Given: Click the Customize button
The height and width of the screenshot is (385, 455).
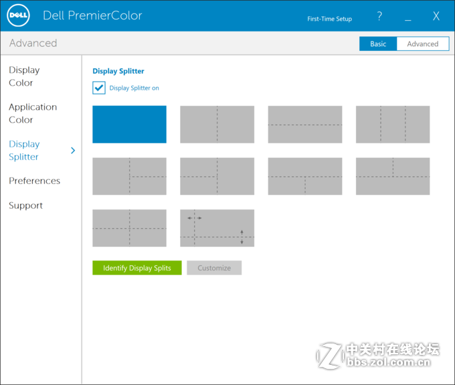Looking at the screenshot, I should [214, 268].
